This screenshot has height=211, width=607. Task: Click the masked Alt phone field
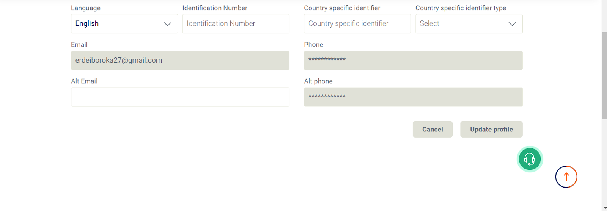click(413, 97)
